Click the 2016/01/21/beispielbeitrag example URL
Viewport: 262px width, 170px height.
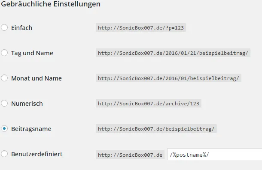173,53
